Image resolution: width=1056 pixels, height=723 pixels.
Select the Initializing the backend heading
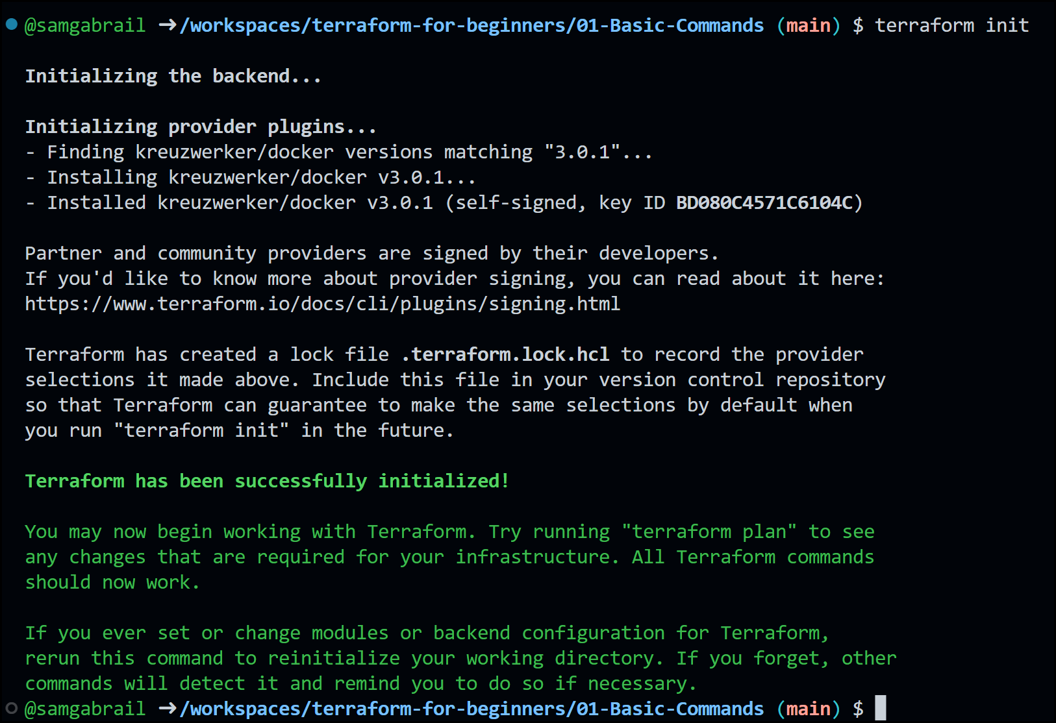[x=172, y=75]
